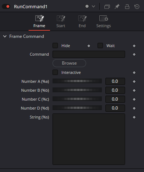The width and height of the screenshot is (144, 172).
Task: Open the Settings tab
Action: [x=104, y=21]
